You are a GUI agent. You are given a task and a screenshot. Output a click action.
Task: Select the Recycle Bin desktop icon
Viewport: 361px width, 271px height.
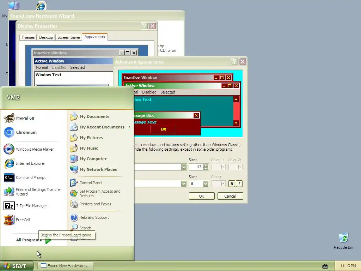coord(343,241)
